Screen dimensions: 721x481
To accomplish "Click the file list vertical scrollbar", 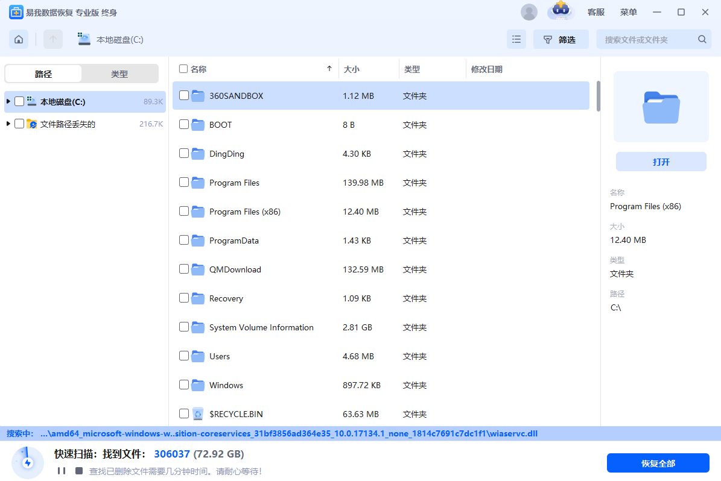I will (599, 96).
